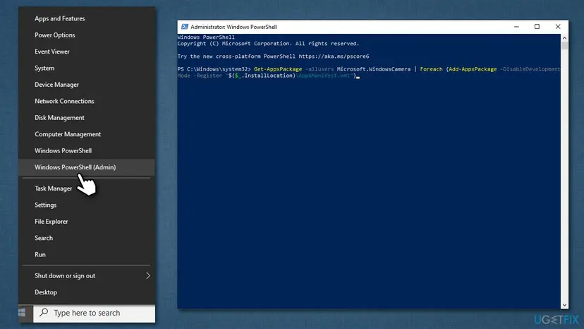
Task: Click the Get-AppxPackage command text
Action: point(278,69)
